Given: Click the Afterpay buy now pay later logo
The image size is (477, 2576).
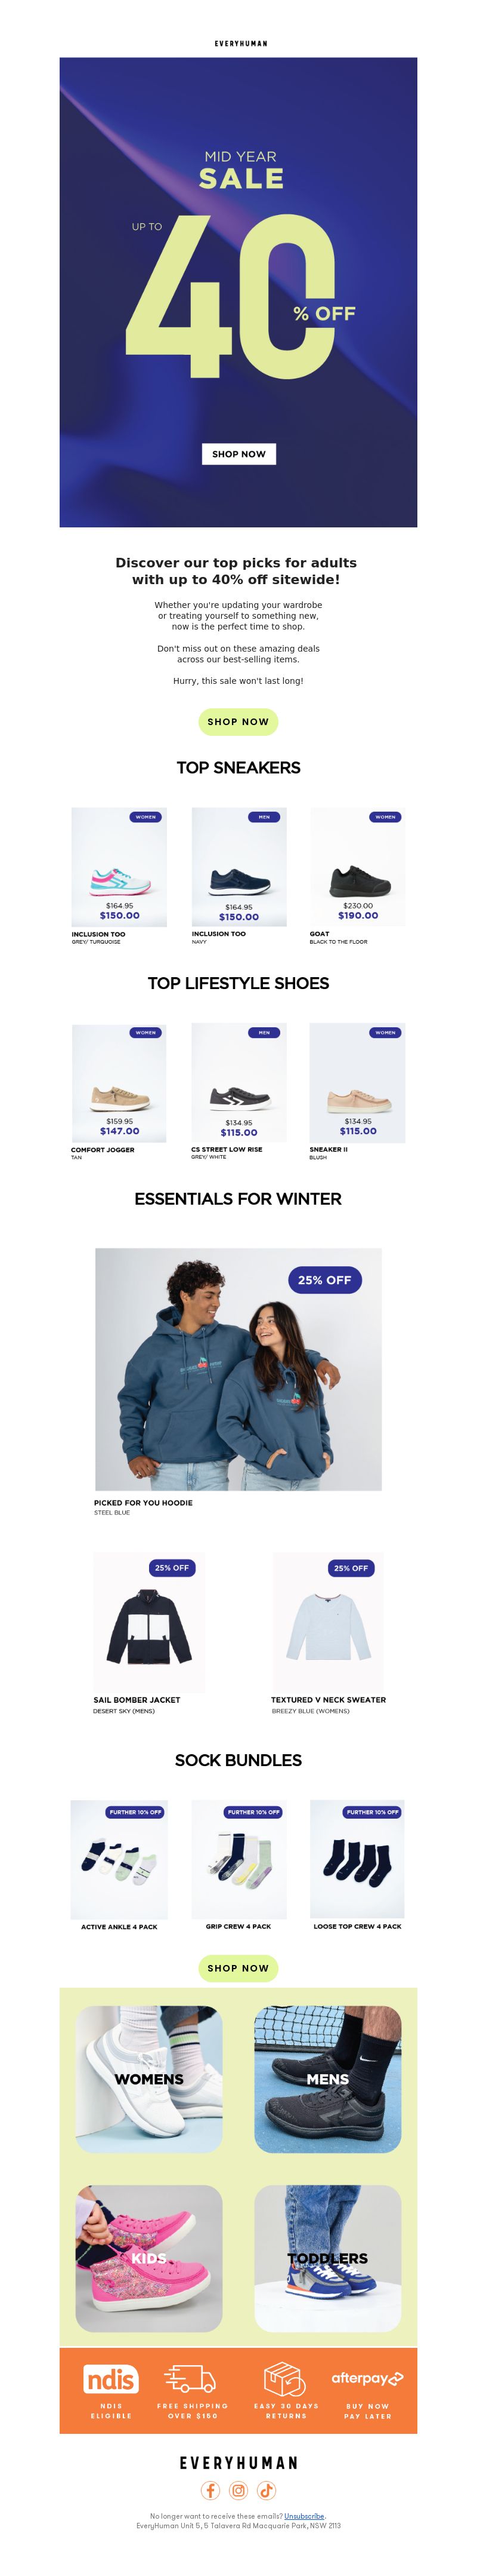Looking at the screenshot, I should [367, 2378].
